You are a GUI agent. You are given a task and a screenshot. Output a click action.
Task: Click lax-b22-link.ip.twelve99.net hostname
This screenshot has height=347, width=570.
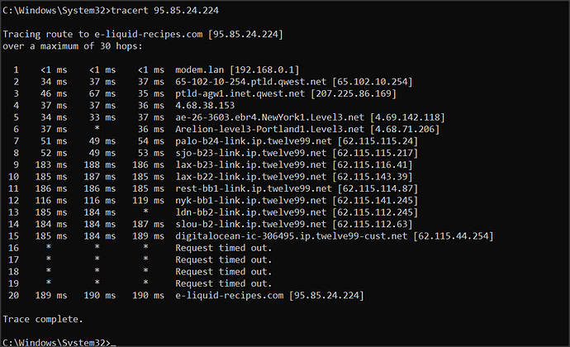click(251, 177)
